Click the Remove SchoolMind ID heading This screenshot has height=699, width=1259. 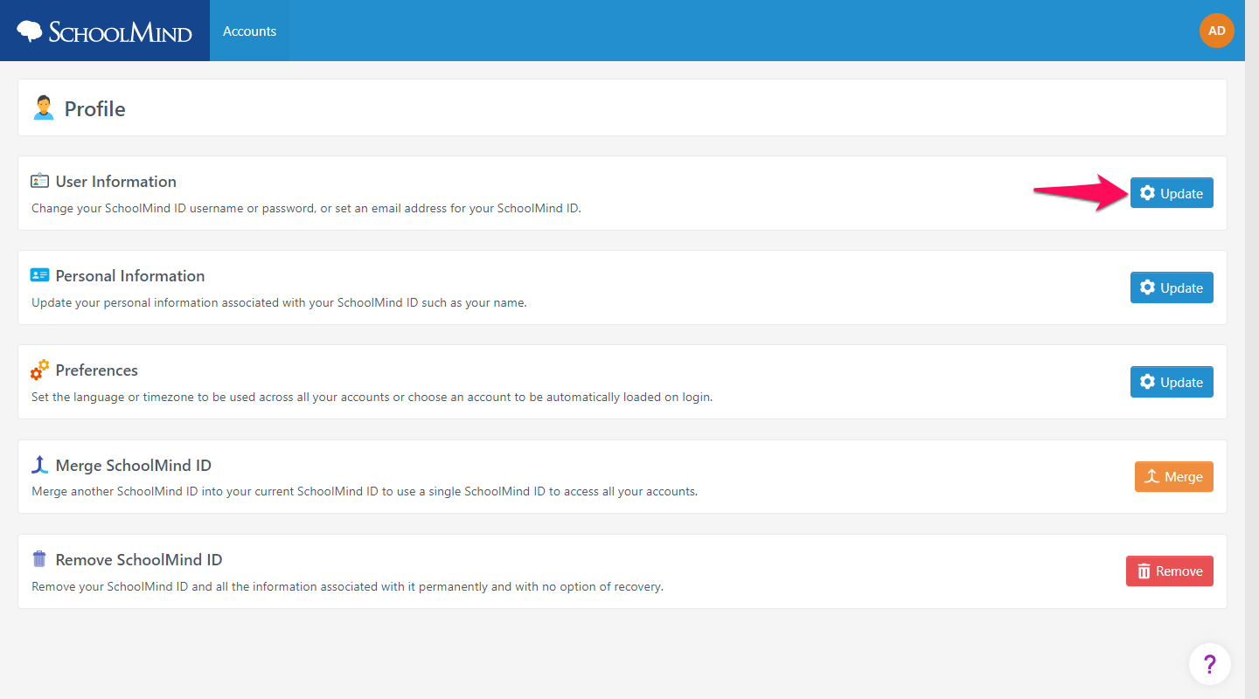click(139, 560)
